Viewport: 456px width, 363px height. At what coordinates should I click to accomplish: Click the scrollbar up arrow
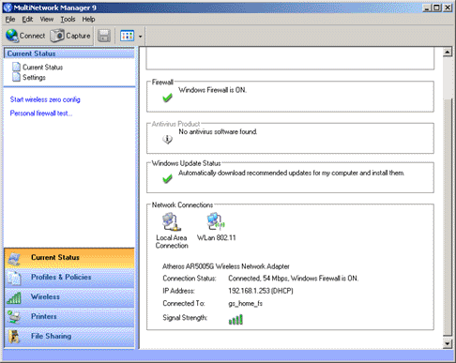(448, 53)
